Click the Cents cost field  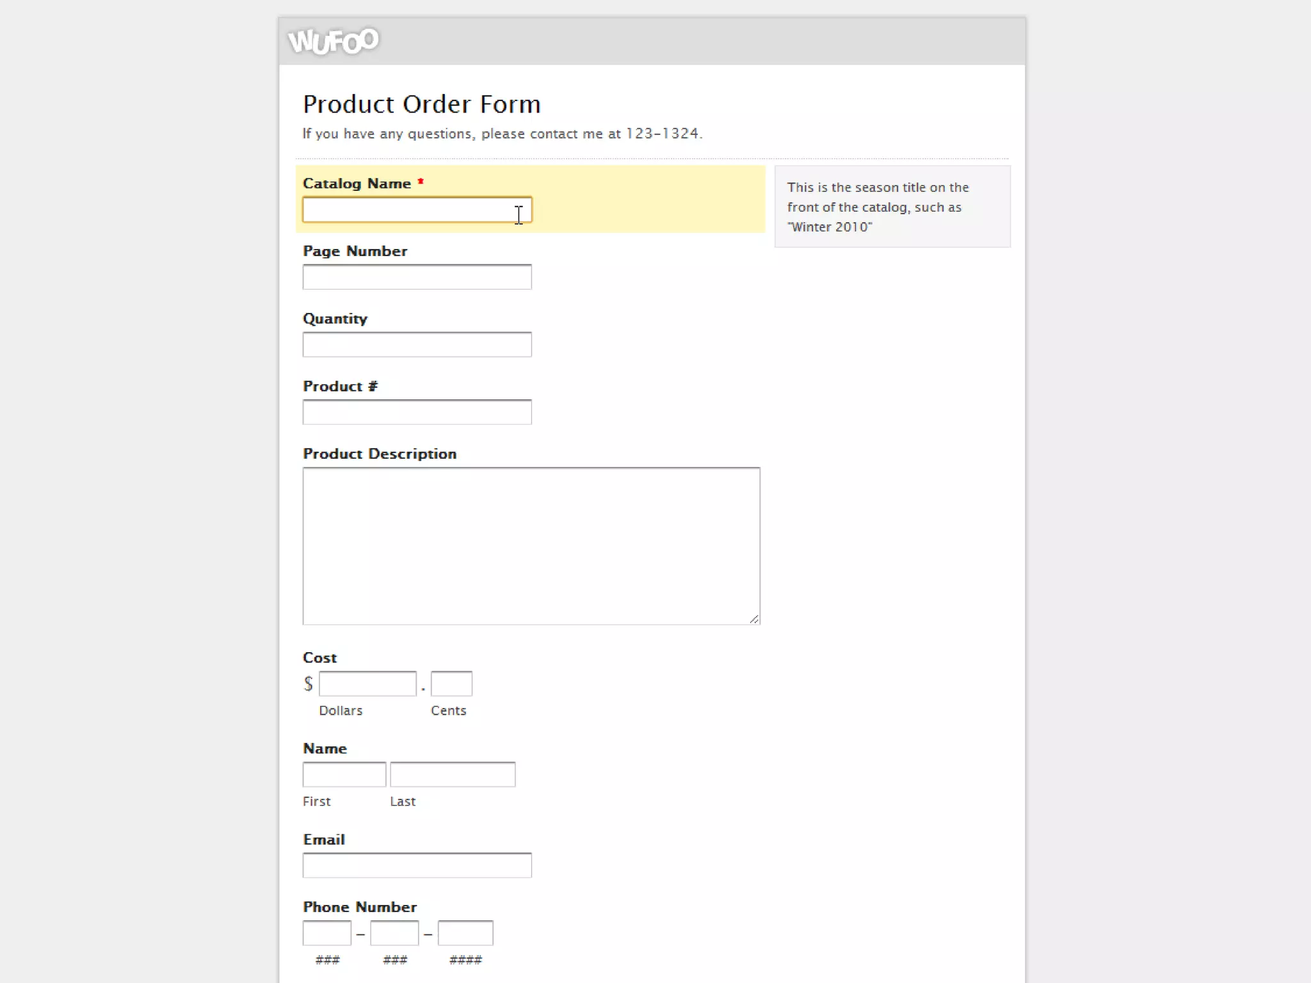(451, 684)
